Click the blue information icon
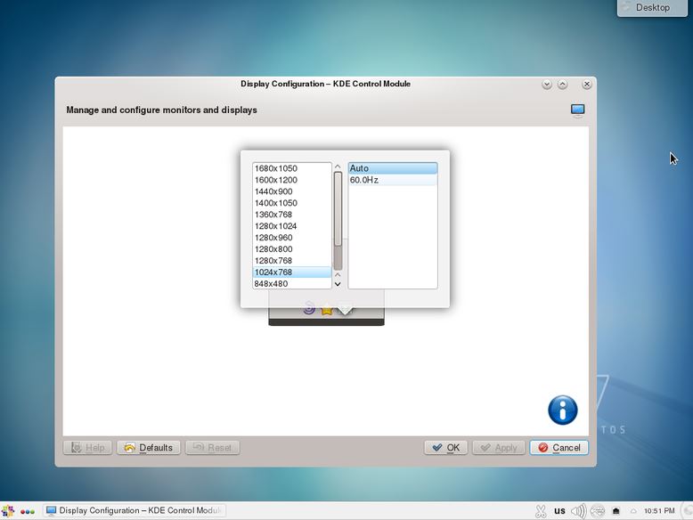Screen dimensions: 693x520 point(563,410)
